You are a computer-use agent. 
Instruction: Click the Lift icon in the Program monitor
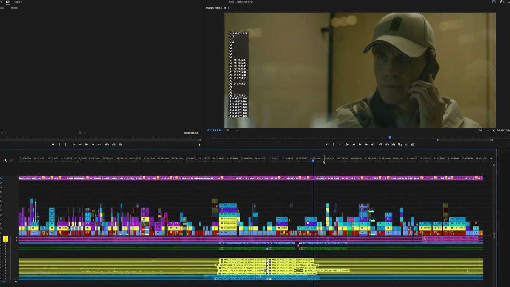(x=380, y=145)
